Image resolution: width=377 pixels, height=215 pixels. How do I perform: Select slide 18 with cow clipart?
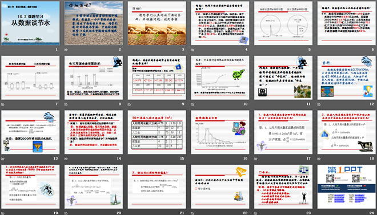click(x=347, y=132)
